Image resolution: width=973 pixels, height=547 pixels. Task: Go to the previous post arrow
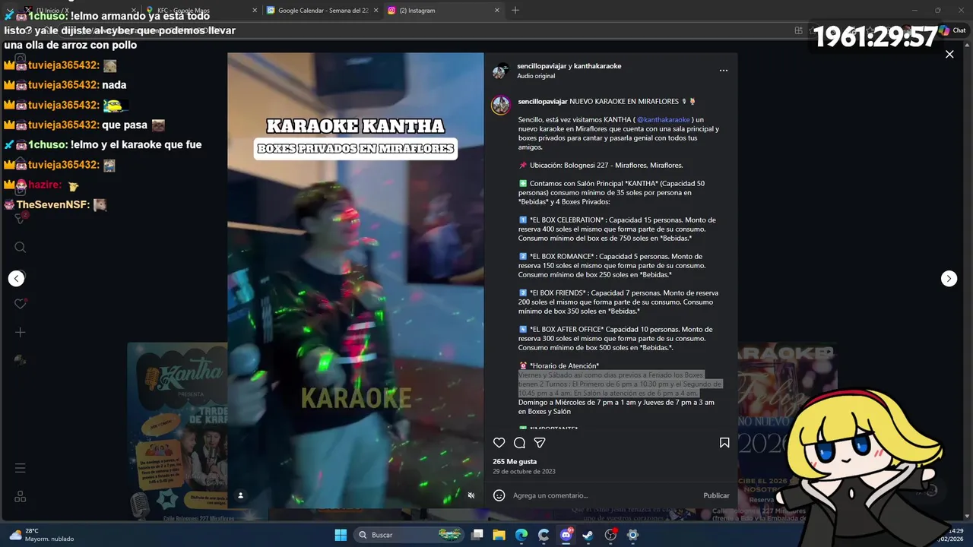tap(17, 279)
